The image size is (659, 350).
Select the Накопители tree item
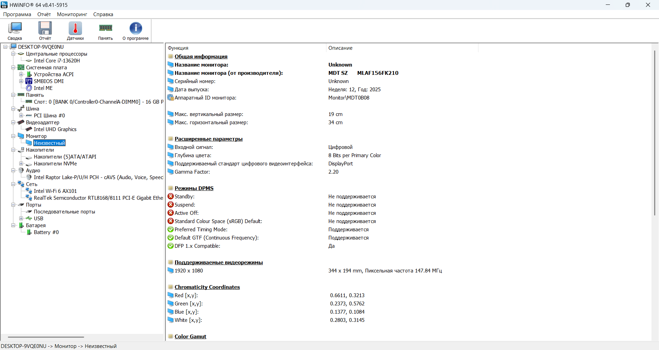pos(40,150)
